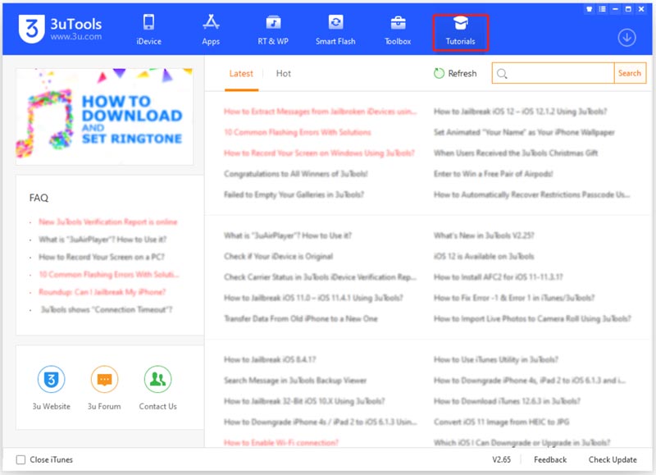Click the Feedback link
This screenshot has width=656, height=475.
(549, 459)
